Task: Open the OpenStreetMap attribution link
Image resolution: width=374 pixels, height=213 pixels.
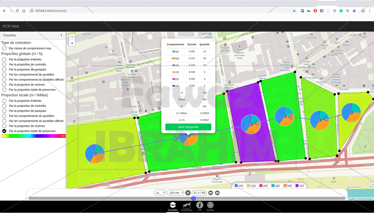Action: (x=365, y=199)
